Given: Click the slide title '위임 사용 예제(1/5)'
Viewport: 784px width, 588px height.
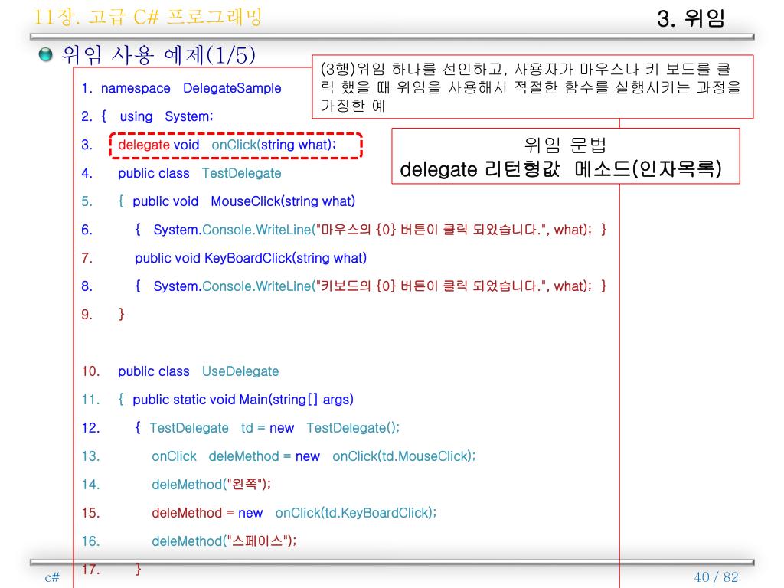Looking at the screenshot, I should pos(158,55).
